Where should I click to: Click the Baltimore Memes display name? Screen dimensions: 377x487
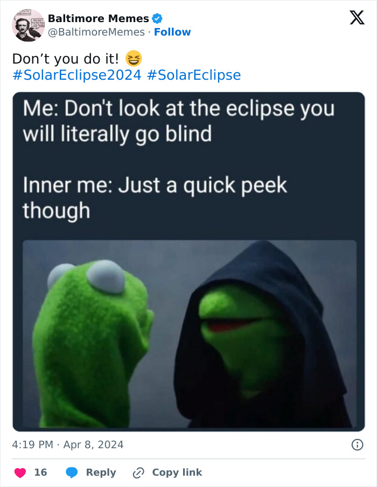click(x=98, y=18)
